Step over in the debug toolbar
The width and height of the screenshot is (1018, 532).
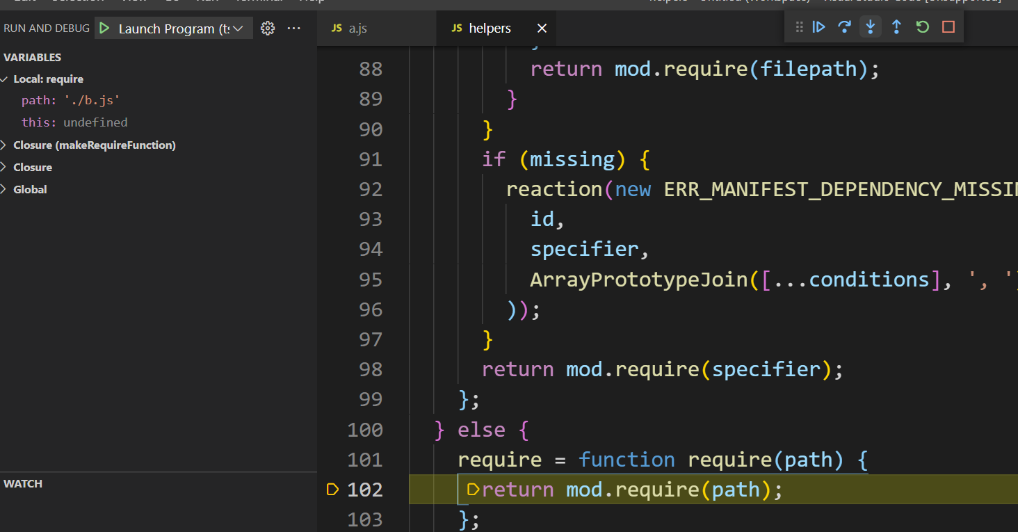[844, 27]
